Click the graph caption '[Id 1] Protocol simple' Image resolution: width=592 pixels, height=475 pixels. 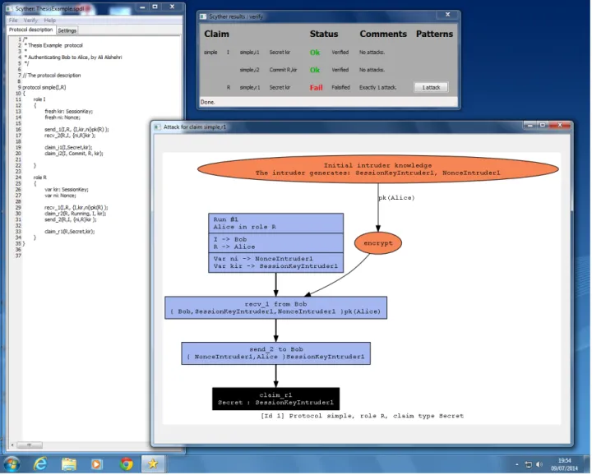pos(363,417)
